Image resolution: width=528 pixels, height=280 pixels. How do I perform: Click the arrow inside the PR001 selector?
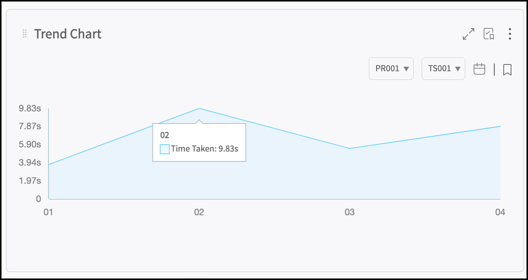(406, 69)
